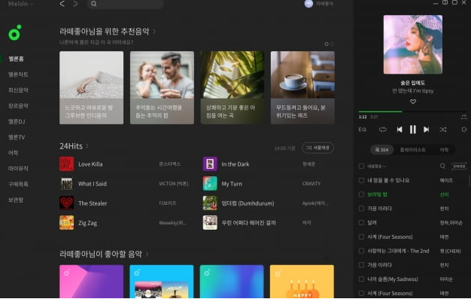This screenshot has width=471, height=299.
Task: Toggle shuffle in the player controls
Action: [442, 130]
